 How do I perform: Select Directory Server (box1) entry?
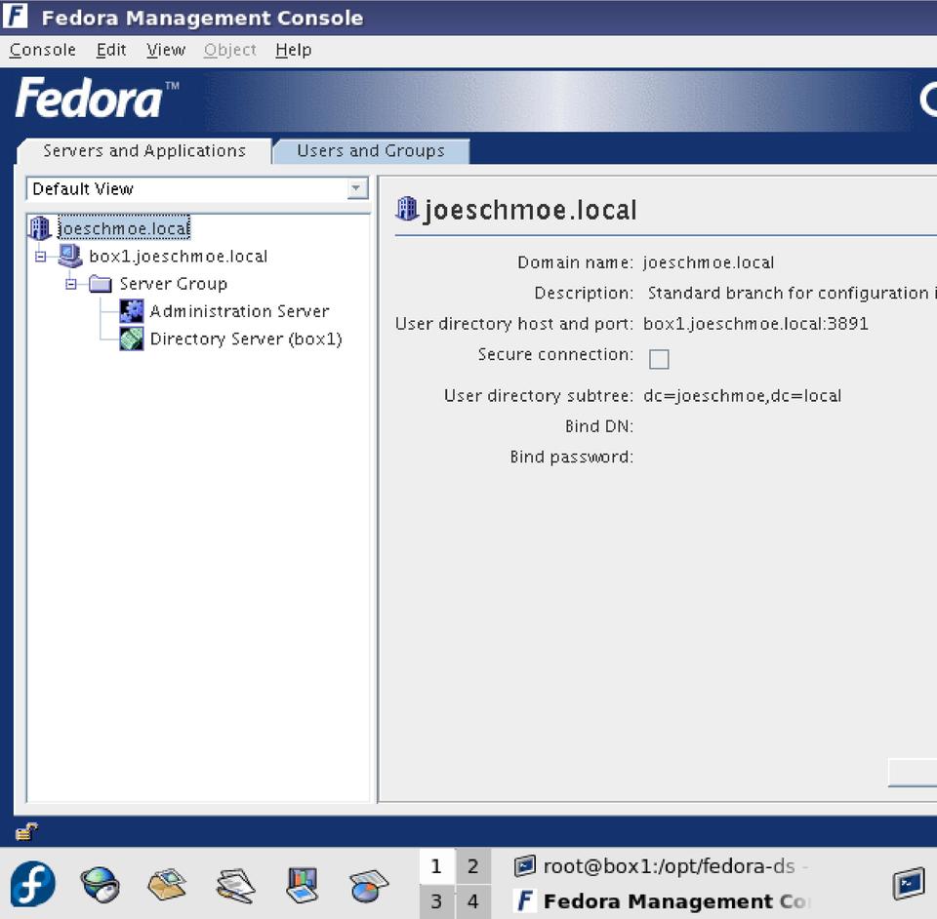(246, 340)
